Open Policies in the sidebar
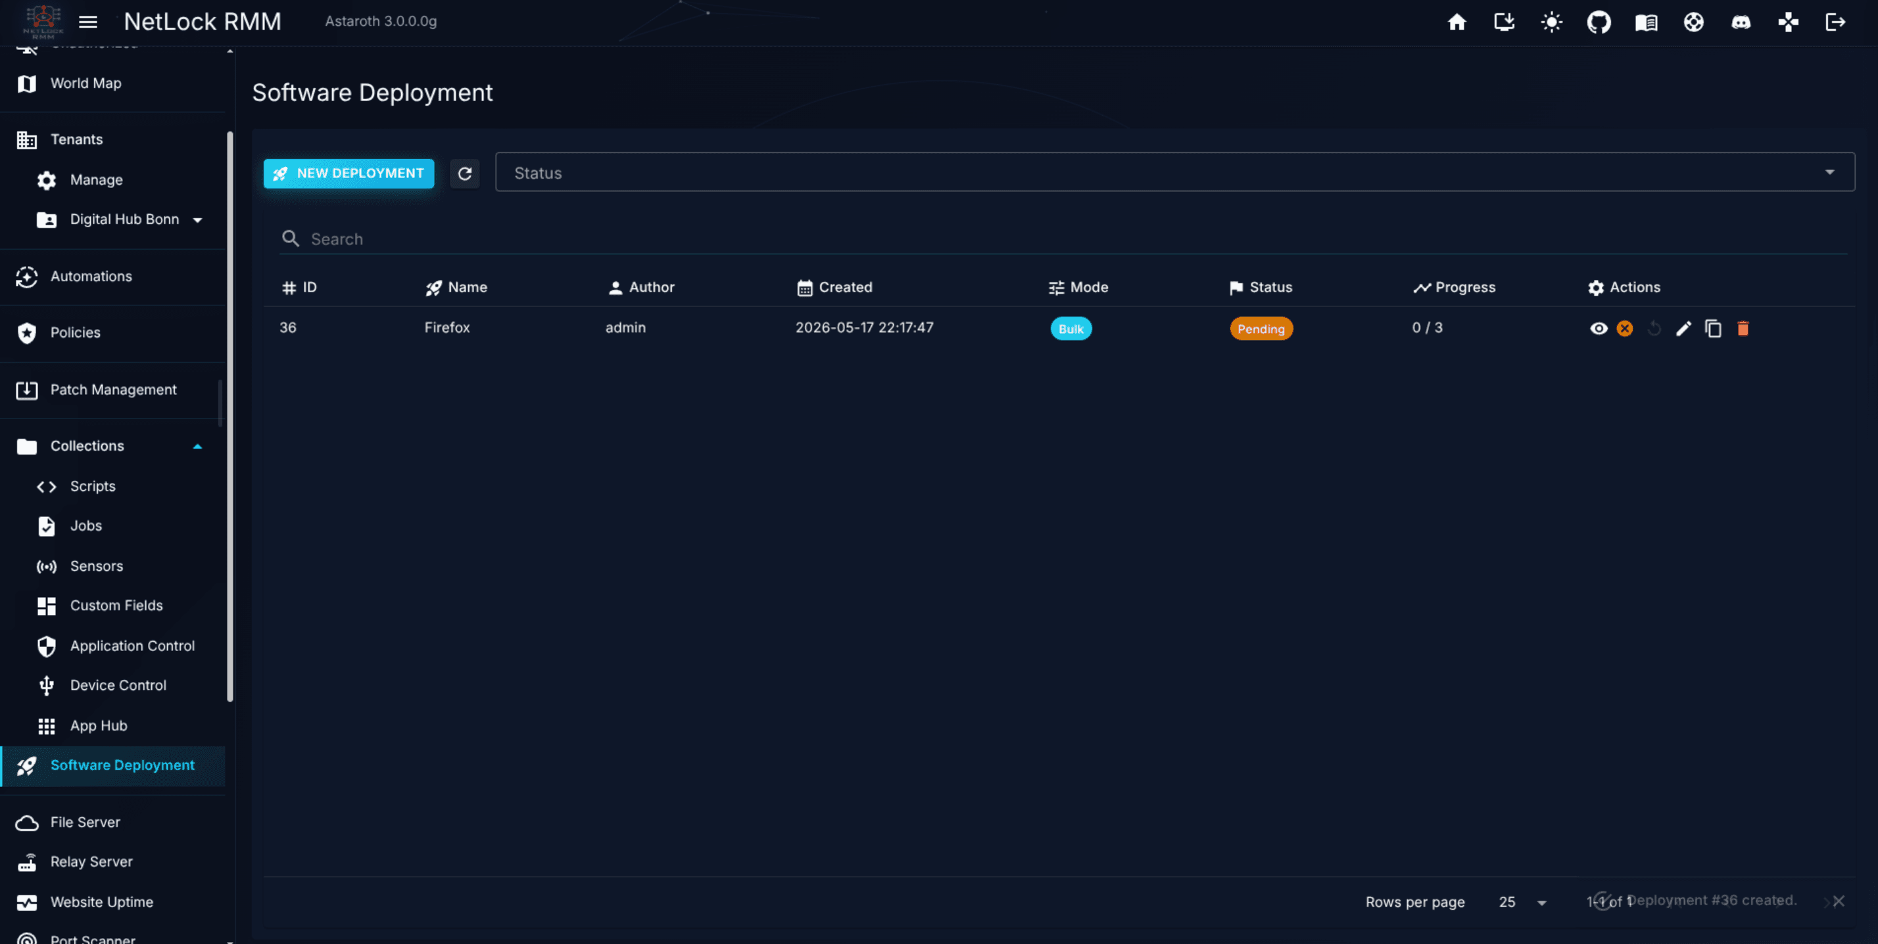 113,332
